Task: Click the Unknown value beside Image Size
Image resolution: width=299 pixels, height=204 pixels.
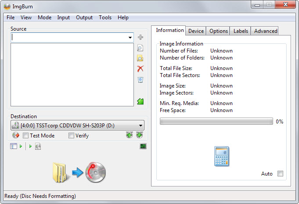Action: tap(221, 86)
